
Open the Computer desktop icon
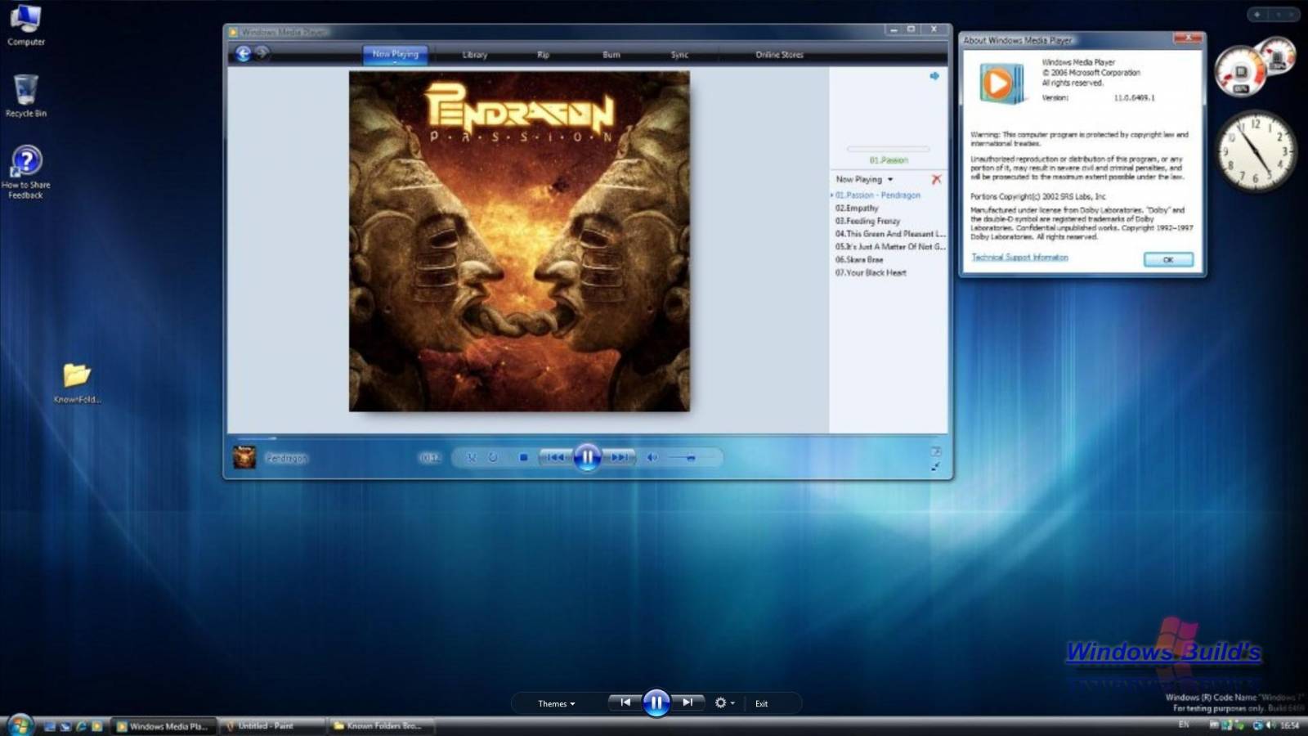click(26, 25)
